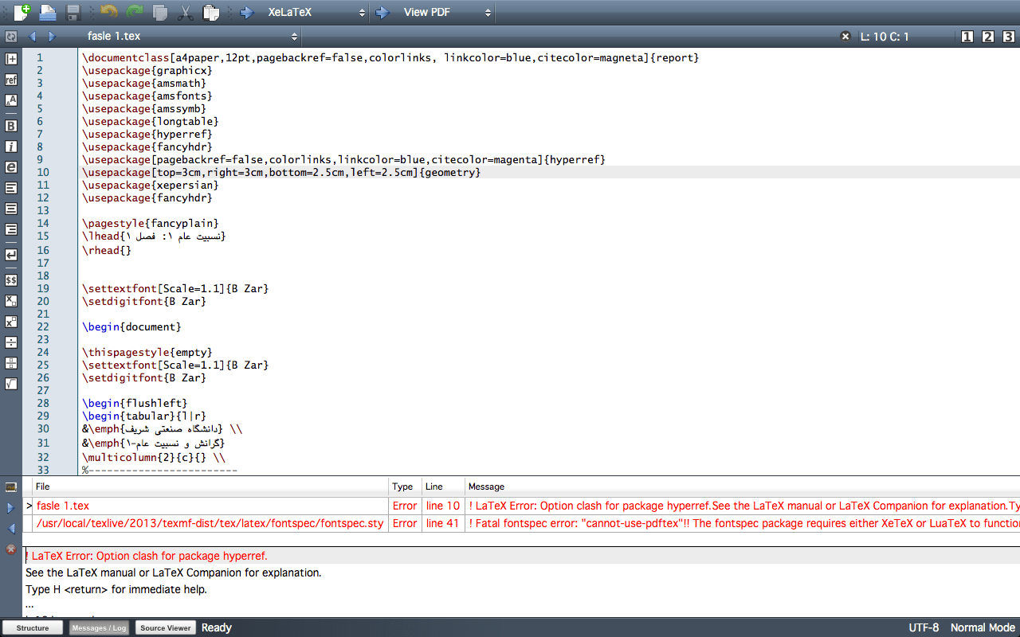Open the XeLaTeX command dropdown
Image resolution: width=1020 pixels, height=637 pixels.
(x=361, y=12)
